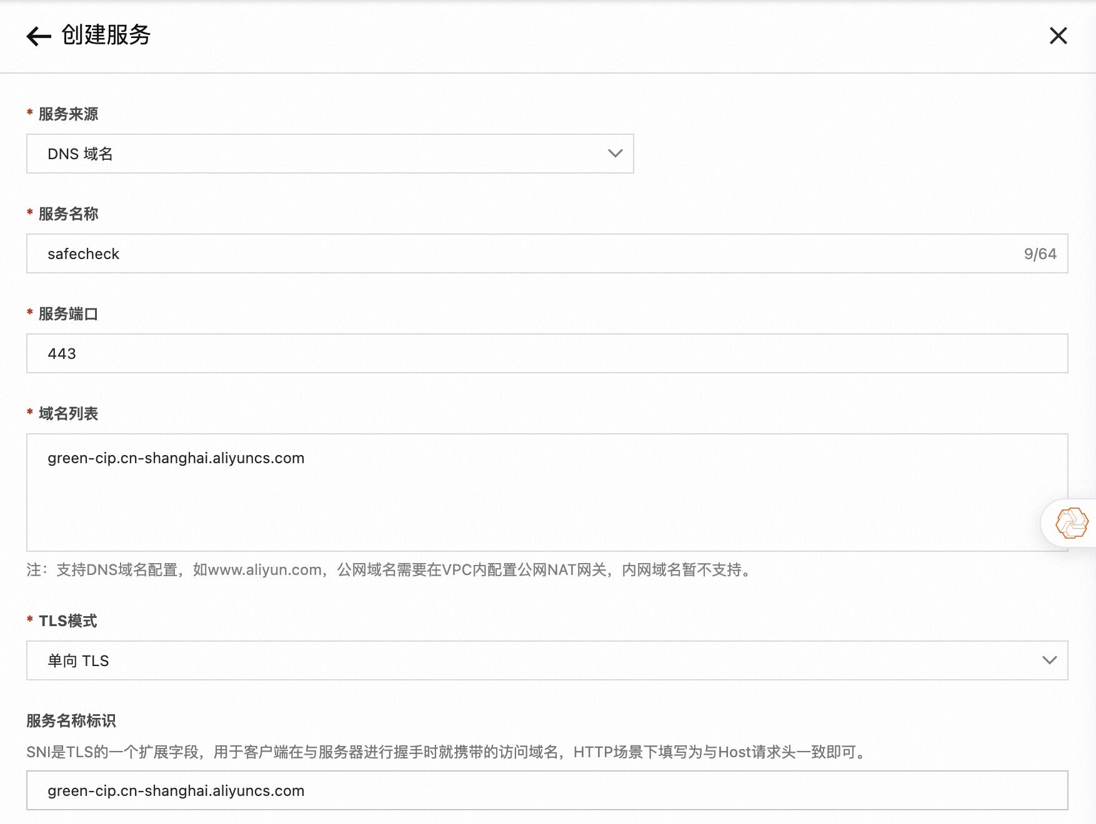Click the 服务名称标识 section heading
The height and width of the screenshot is (824, 1096).
click(74, 720)
